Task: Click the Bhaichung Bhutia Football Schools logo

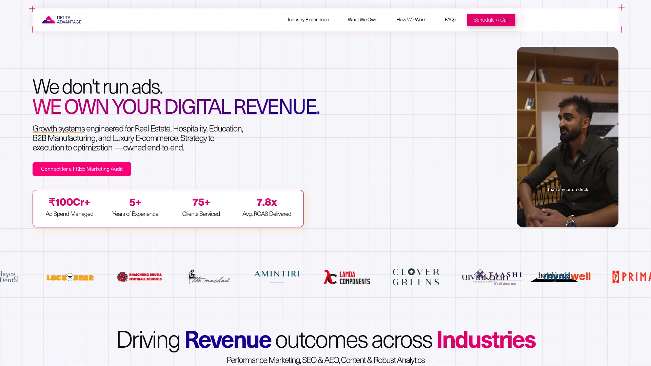Action: pyautogui.click(x=139, y=277)
